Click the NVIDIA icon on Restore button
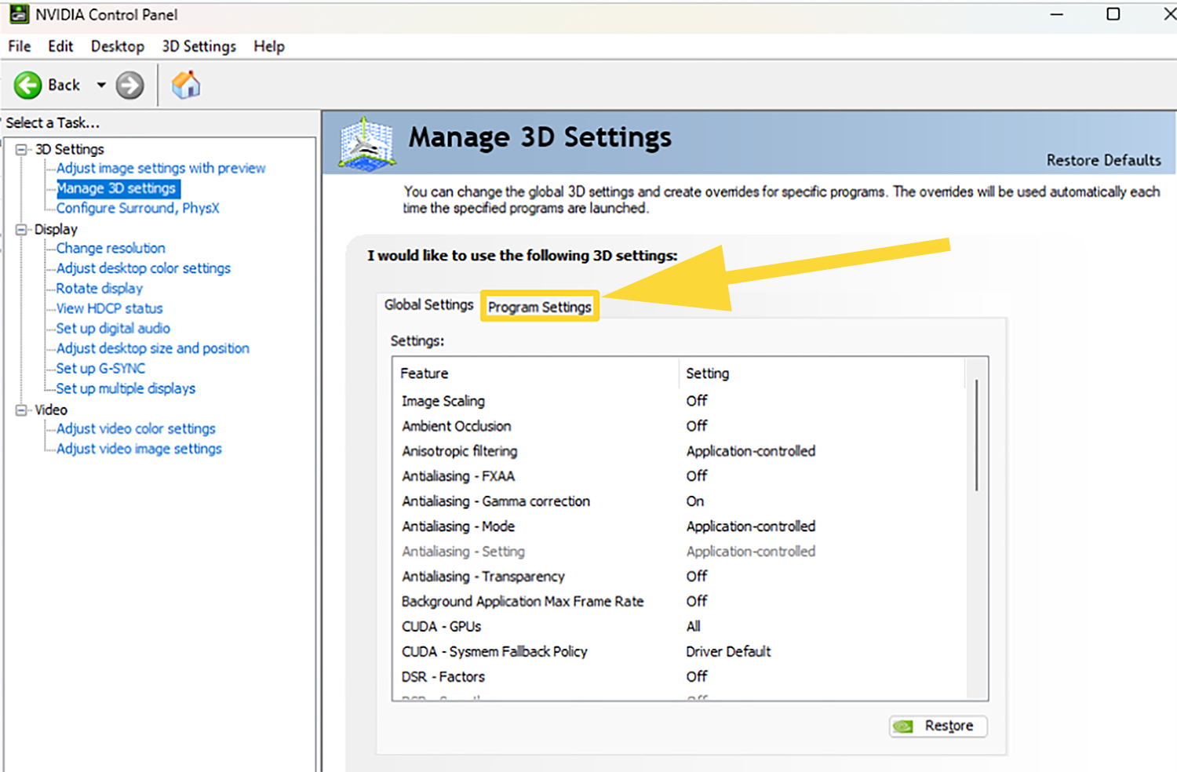This screenshot has width=1177, height=772. [904, 726]
